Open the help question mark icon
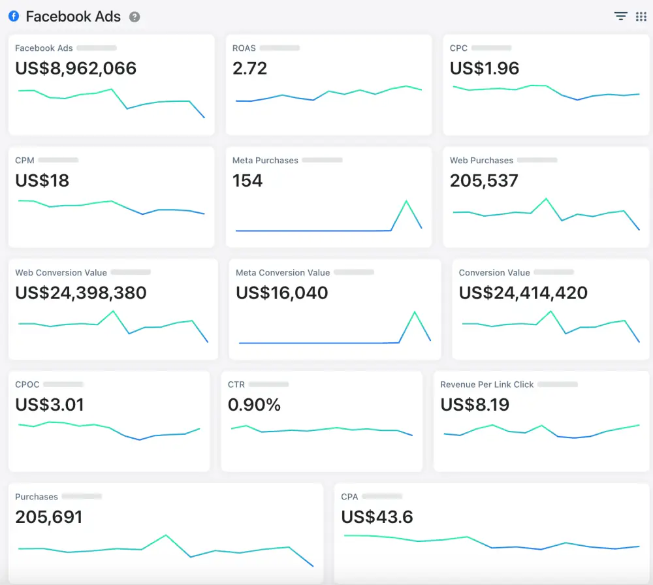 [x=134, y=17]
